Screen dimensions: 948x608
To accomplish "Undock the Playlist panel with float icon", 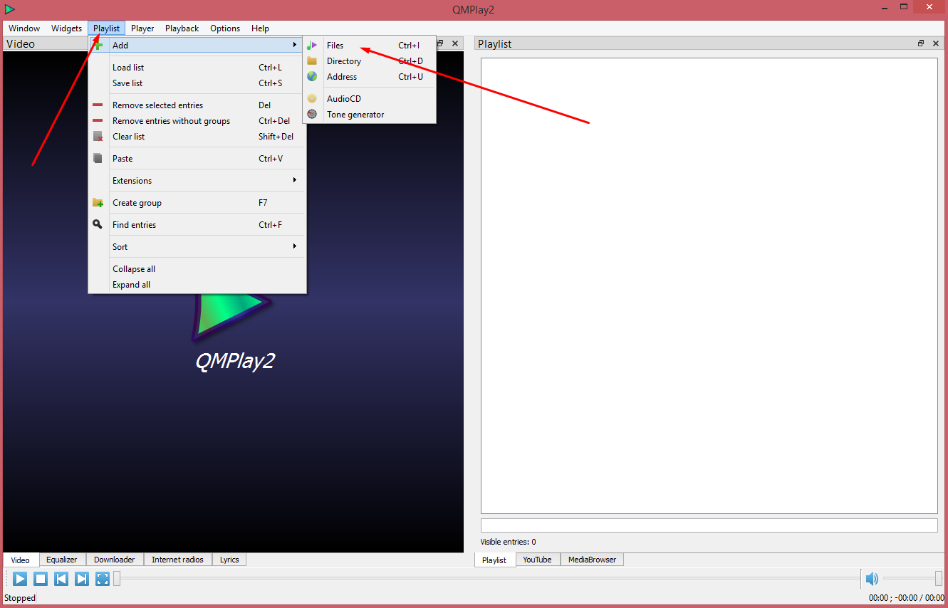I will pos(921,43).
